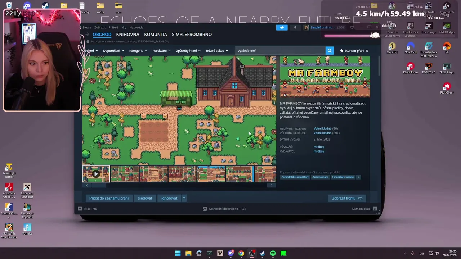Expand the Různé sekce dropdown
Viewport: 461px width, 259px height.
point(217,51)
